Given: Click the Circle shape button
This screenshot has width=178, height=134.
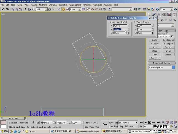Looking at the screenshot, I should click(155, 44).
